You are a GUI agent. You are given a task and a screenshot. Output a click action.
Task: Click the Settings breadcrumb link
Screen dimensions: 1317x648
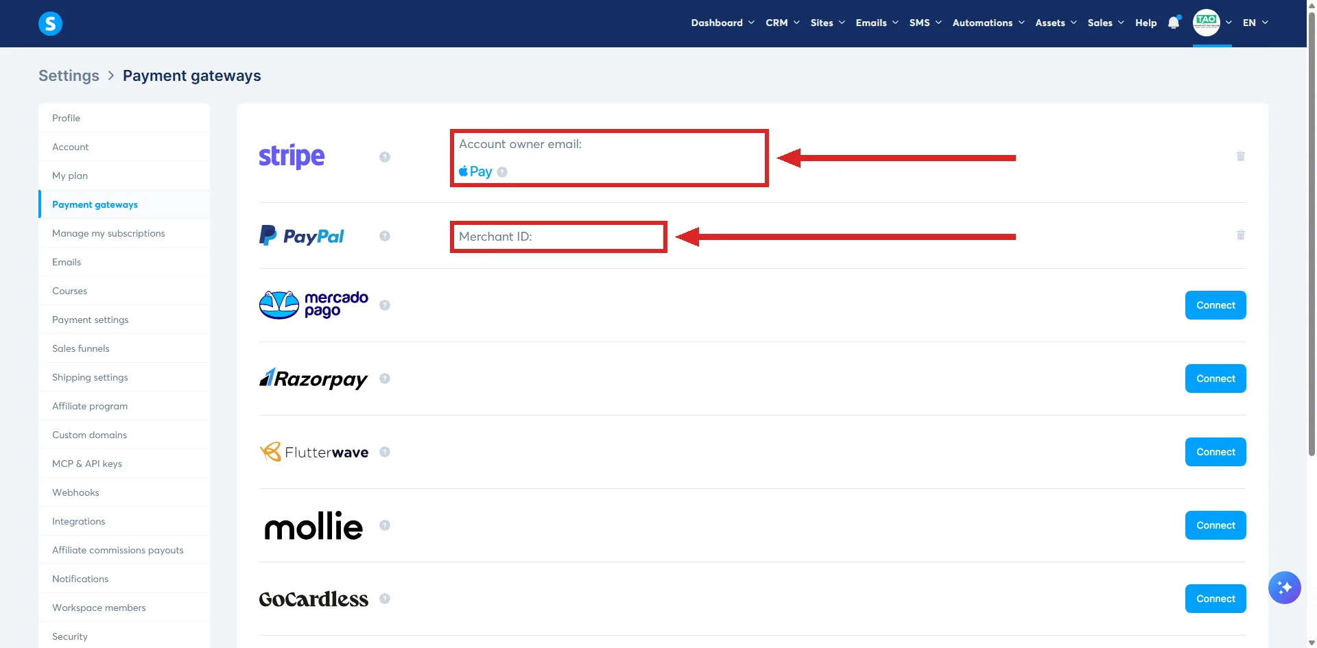[69, 75]
